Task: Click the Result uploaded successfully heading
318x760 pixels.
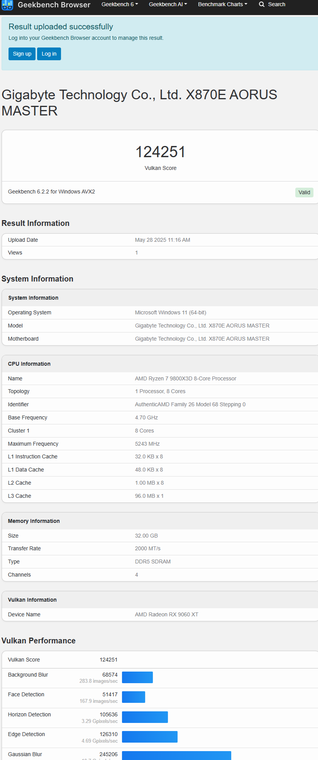Action: coord(61,27)
